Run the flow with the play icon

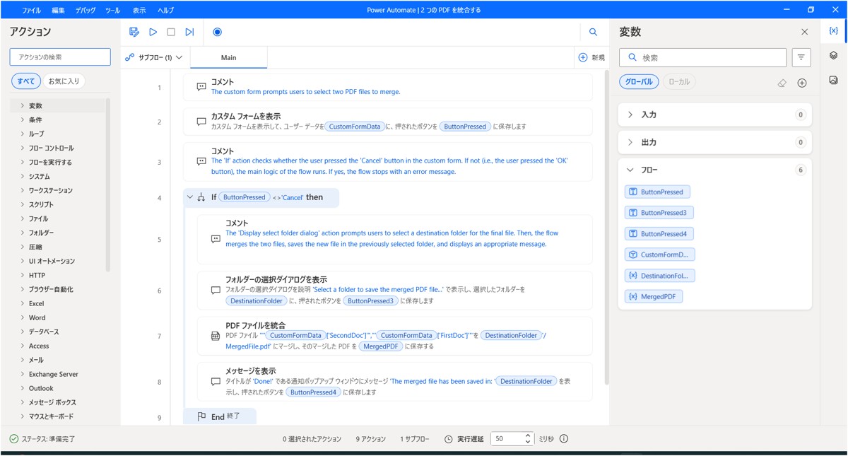coord(153,32)
